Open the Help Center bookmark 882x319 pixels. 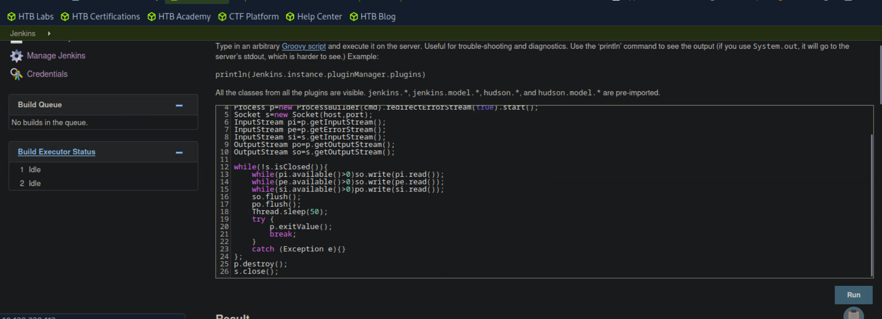click(x=314, y=17)
